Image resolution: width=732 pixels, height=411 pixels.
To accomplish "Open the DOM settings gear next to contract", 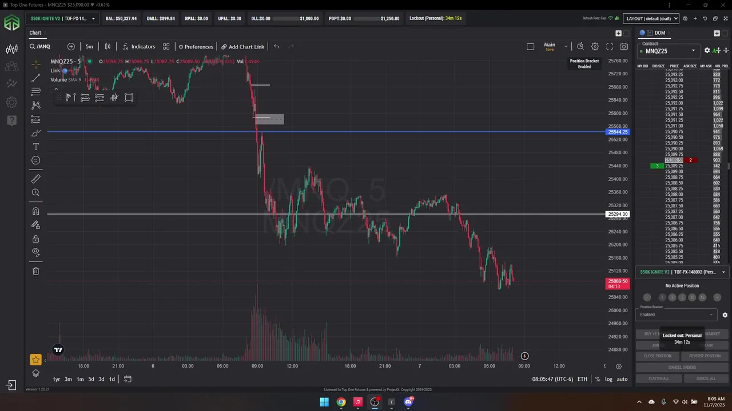I will (707, 51).
